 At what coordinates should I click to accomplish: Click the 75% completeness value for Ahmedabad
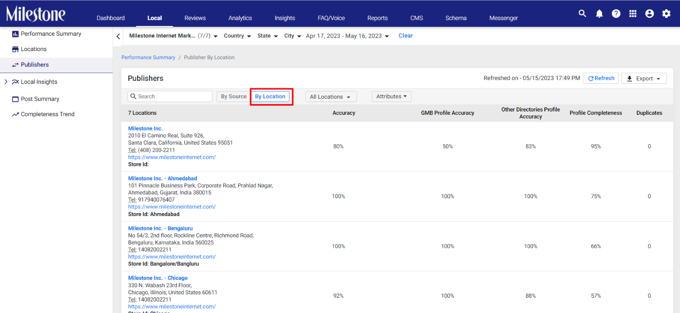[x=596, y=196]
